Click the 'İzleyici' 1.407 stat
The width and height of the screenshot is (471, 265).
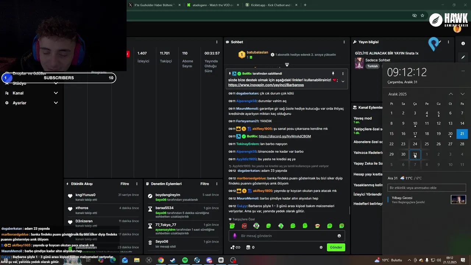tap(143, 57)
